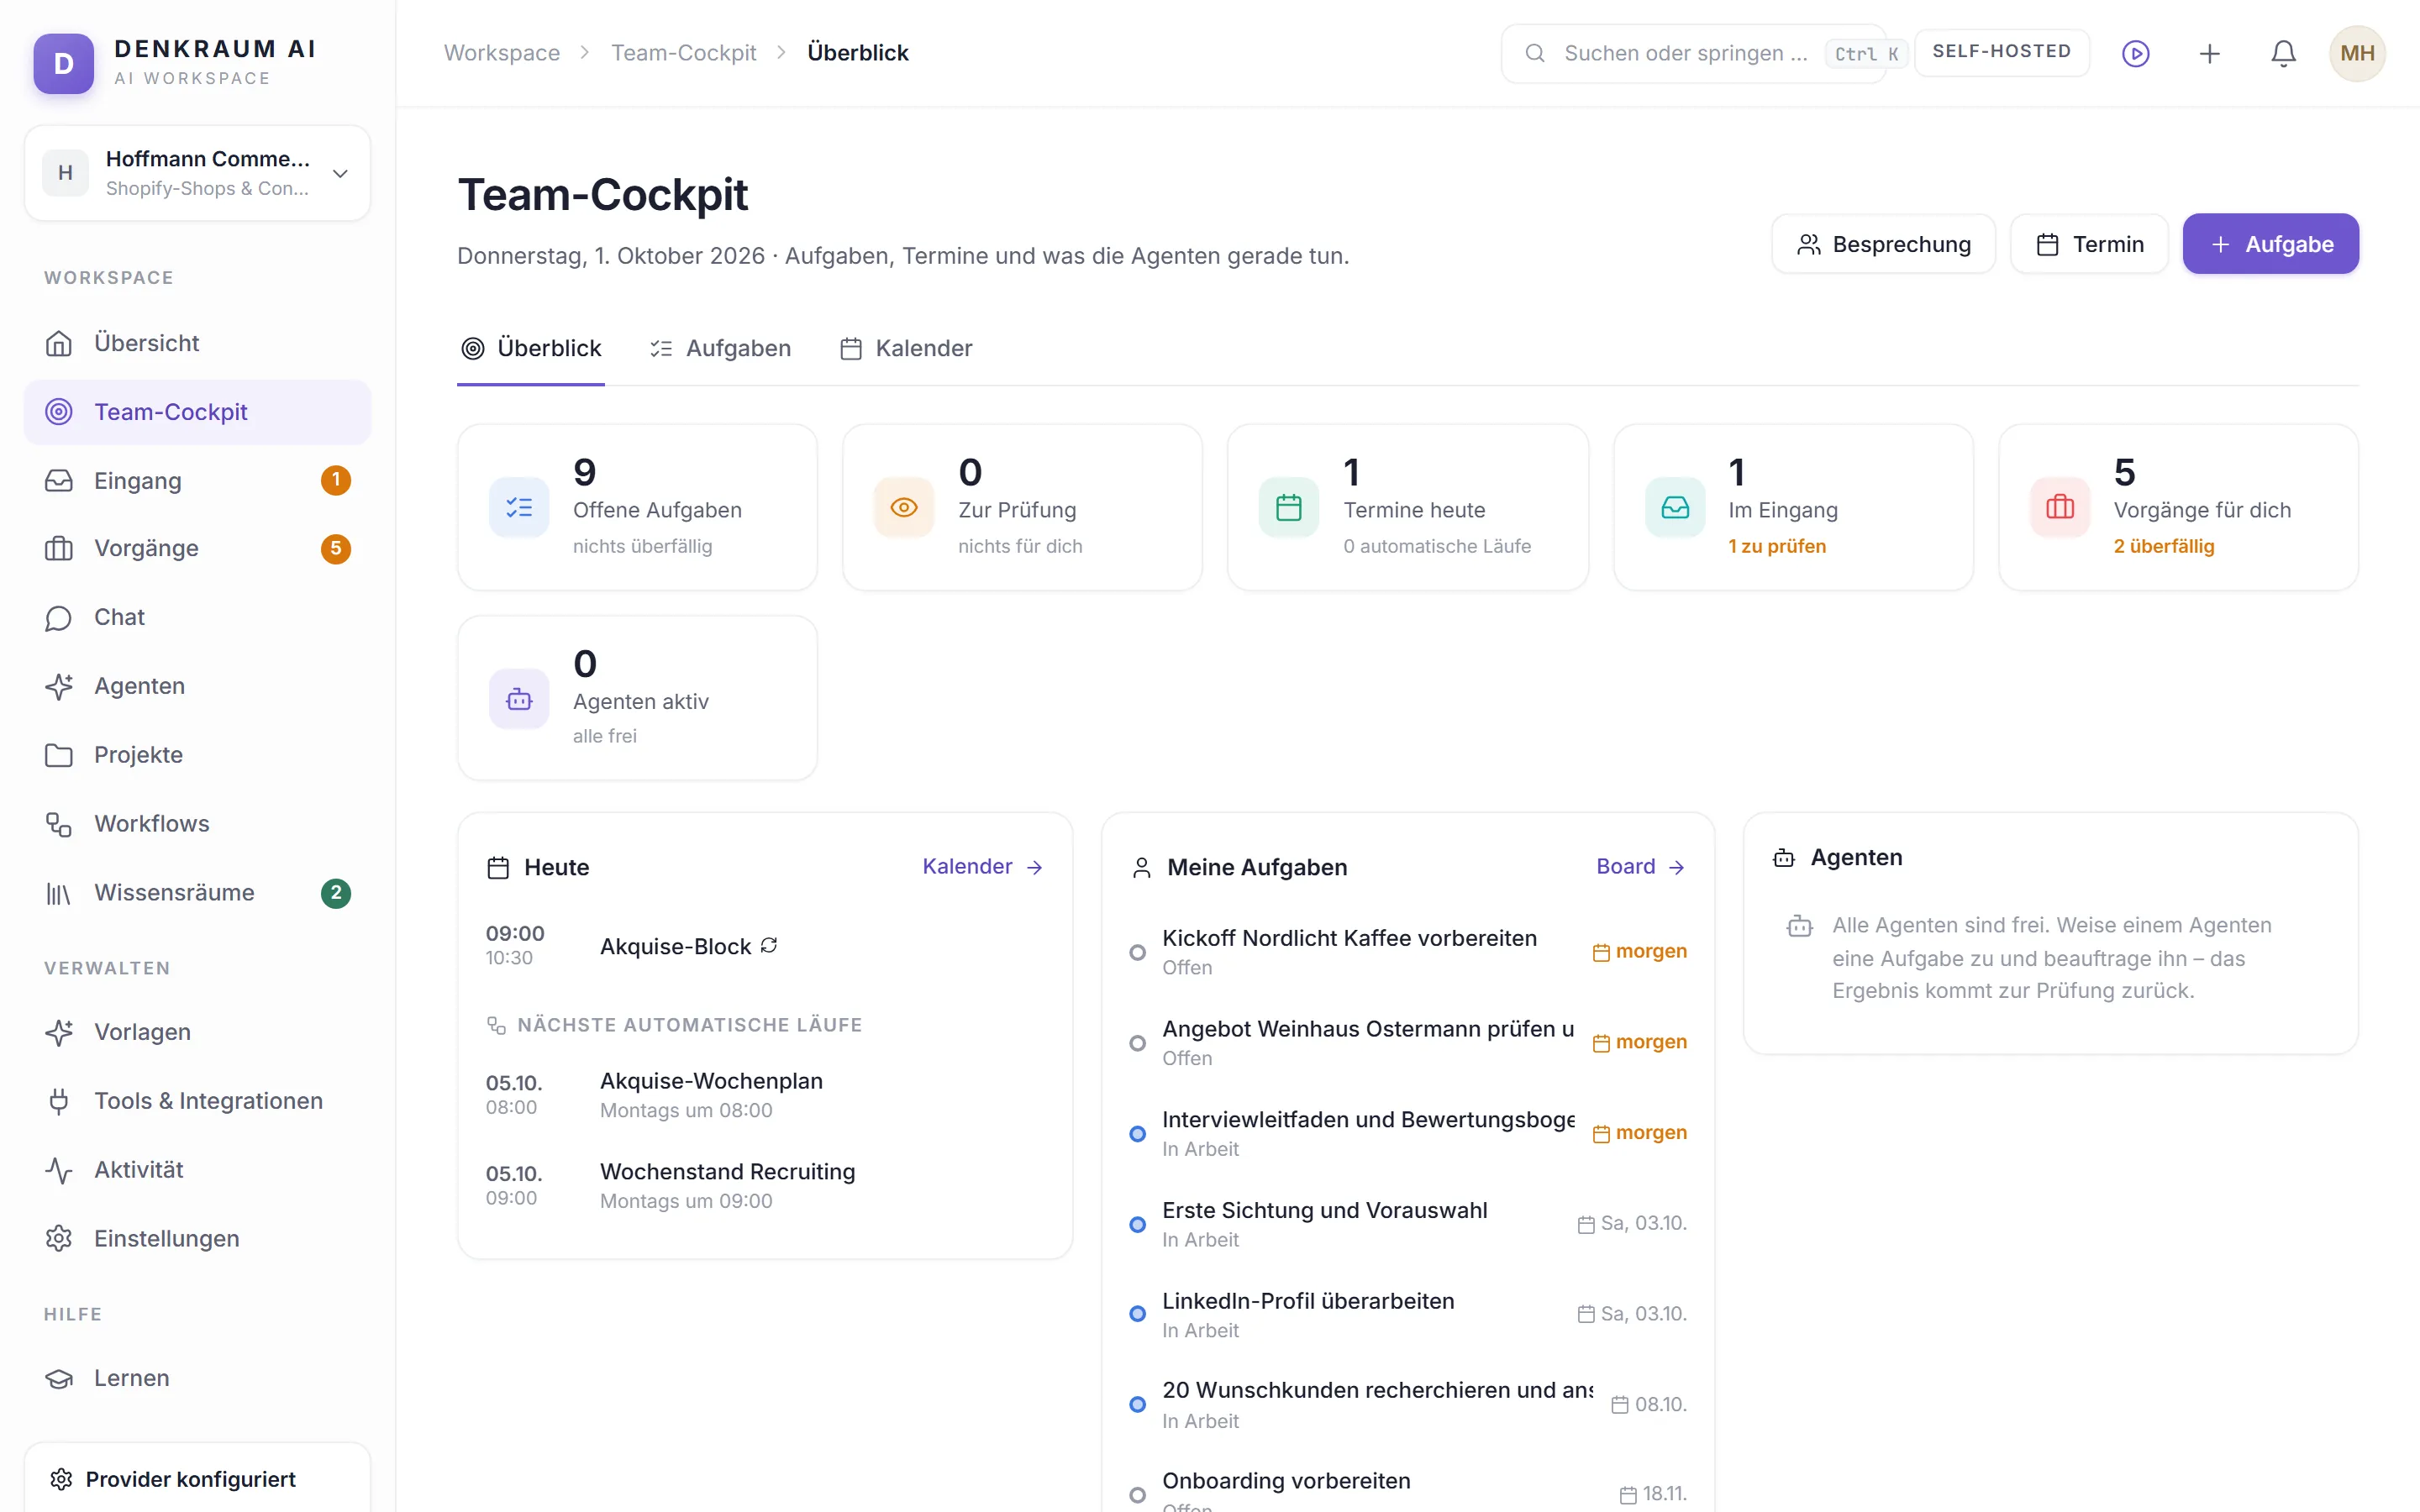Toggle status circle of Erste Sichtung task
The height and width of the screenshot is (1512, 2420).
(x=1137, y=1225)
